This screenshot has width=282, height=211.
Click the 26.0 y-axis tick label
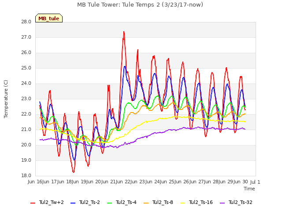(26, 53)
